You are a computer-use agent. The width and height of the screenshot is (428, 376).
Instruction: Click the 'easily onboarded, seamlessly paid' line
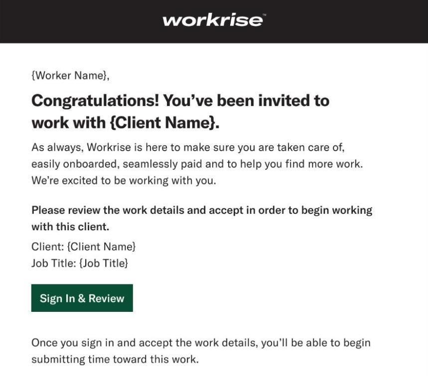point(197,164)
